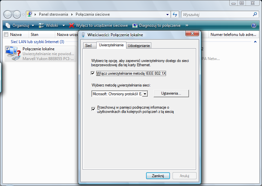Click the red X disable device icon
Image resolution: width=262 pixels, height=186 pixels.
pos(72,25)
